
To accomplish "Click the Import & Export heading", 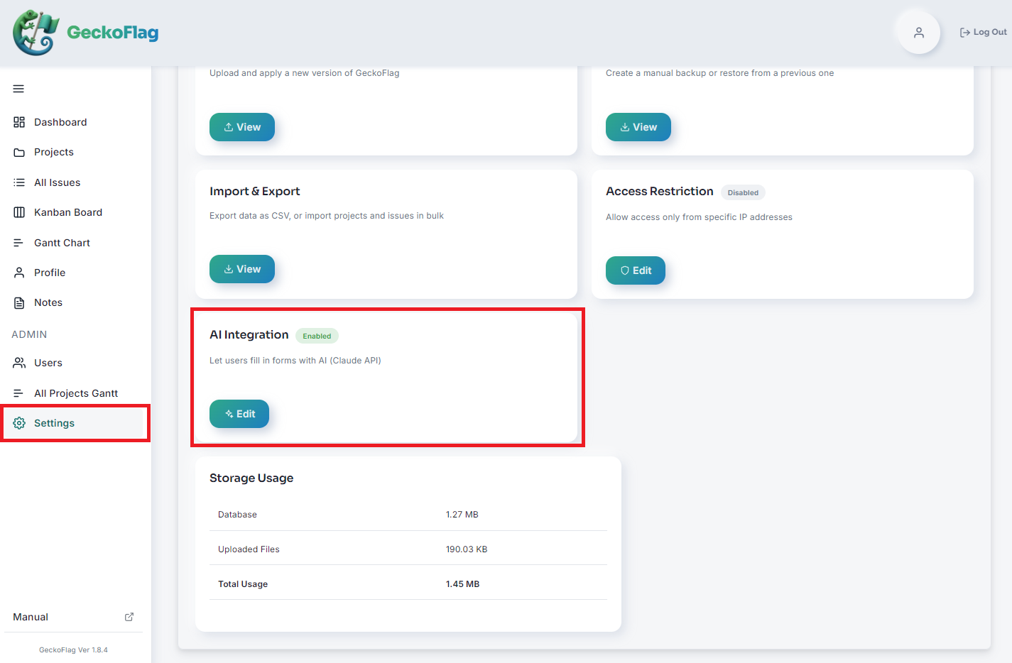I will pos(255,192).
